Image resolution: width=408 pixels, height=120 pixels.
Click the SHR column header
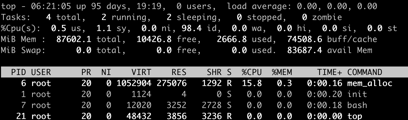214,72
